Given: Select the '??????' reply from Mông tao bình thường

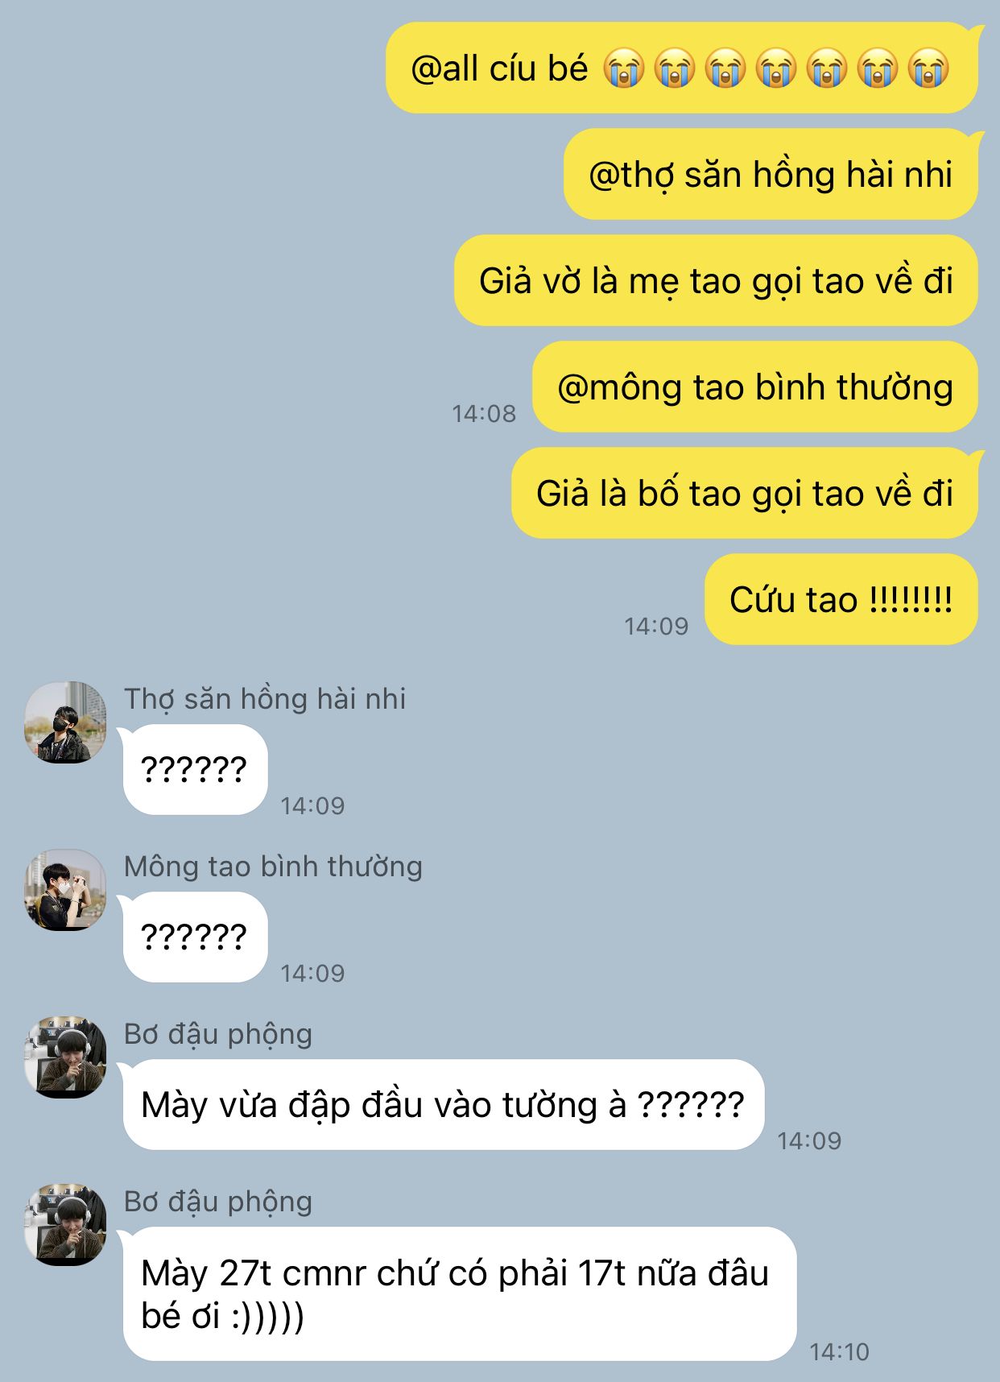Looking at the screenshot, I should tap(193, 937).
